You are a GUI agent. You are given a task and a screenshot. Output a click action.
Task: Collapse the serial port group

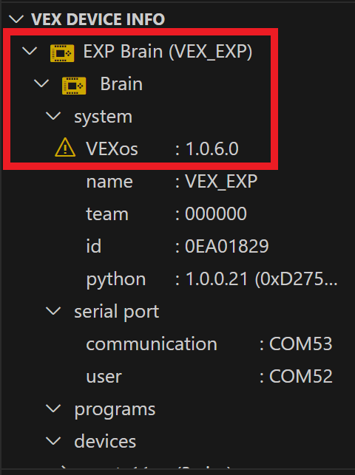click(53, 311)
